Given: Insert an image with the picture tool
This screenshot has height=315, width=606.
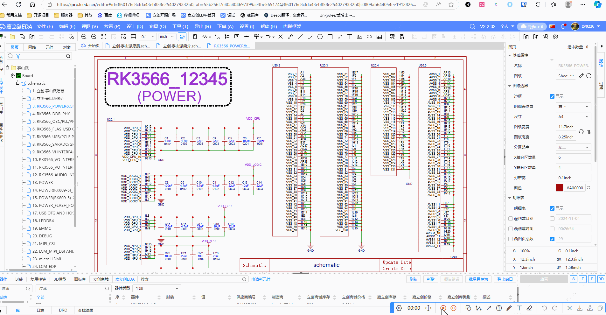Looking at the screenshot, I should pyautogui.click(x=359, y=37).
